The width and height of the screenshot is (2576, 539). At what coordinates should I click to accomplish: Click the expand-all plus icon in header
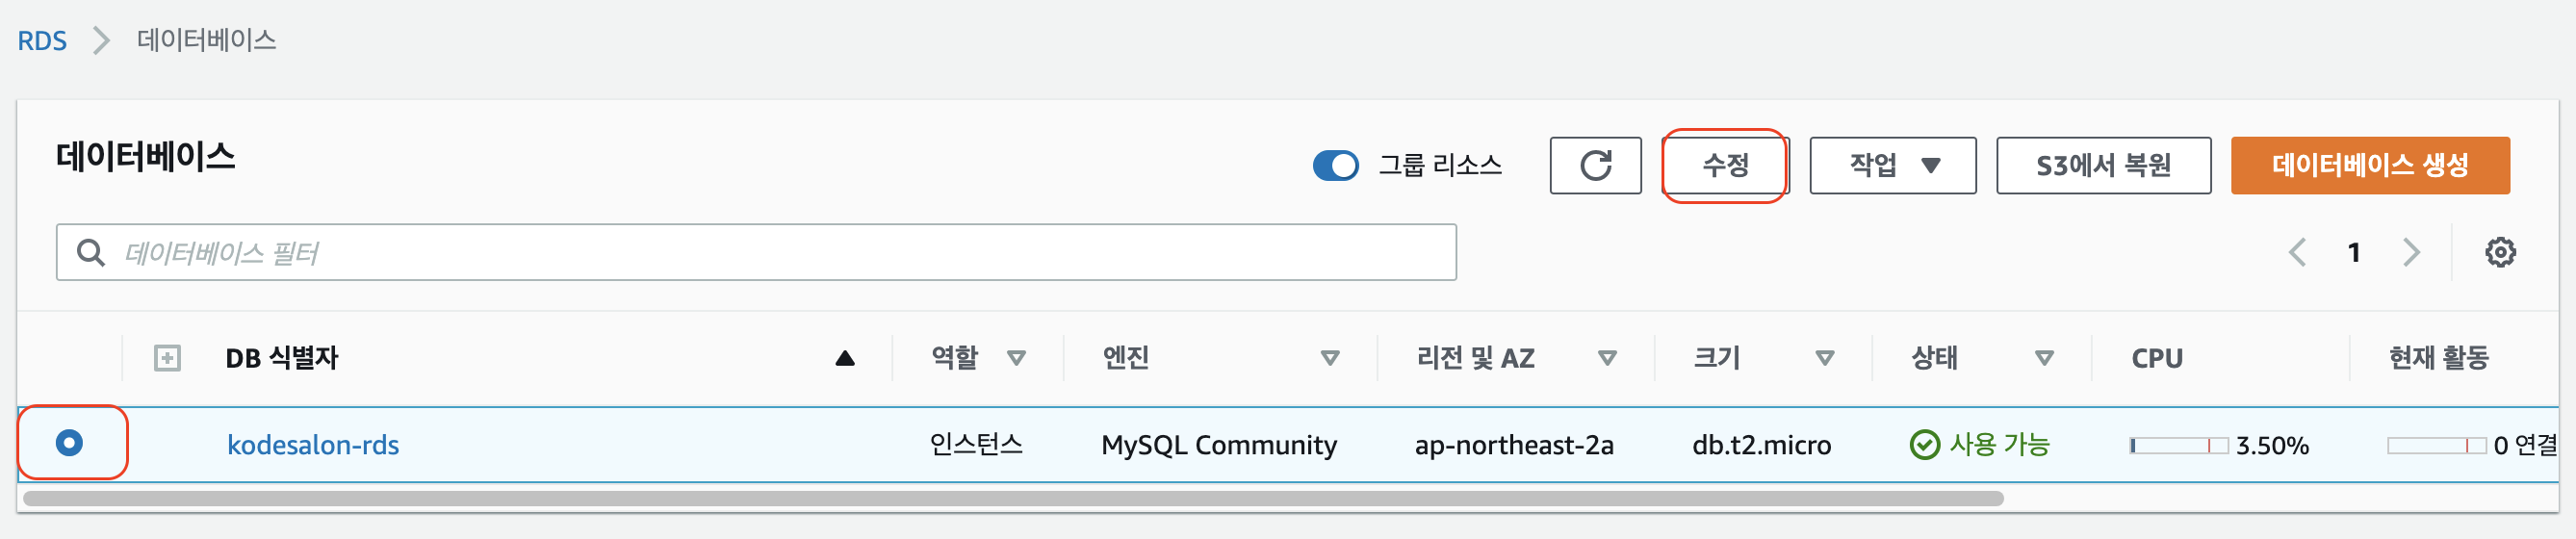pyautogui.click(x=167, y=358)
